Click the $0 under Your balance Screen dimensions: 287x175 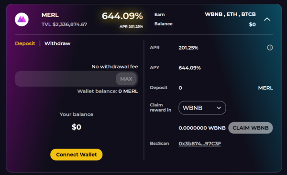tap(77, 127)
